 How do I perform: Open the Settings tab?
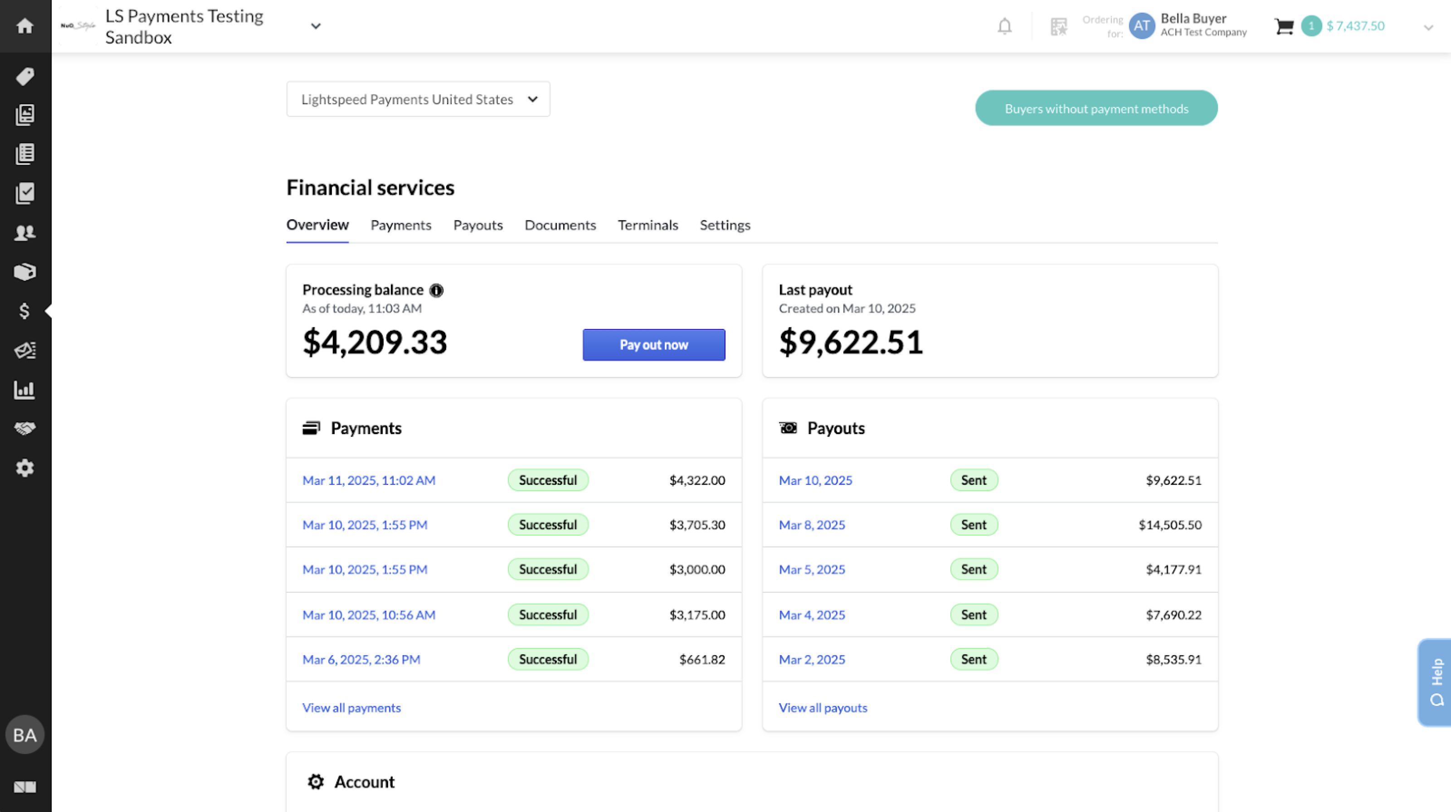[x=725, y=225]
